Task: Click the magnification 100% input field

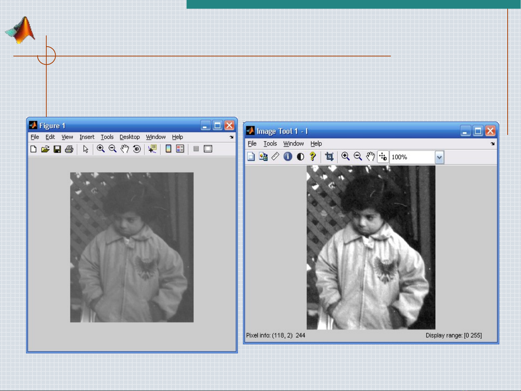Action: coord(412,157)
